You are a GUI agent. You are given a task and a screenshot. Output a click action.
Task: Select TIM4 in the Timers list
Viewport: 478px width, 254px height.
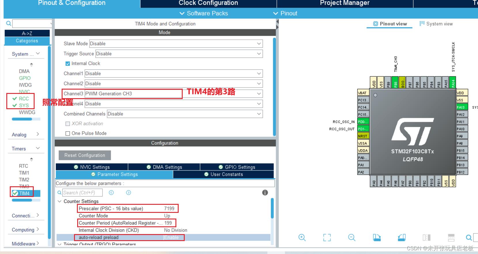click(24, 193)
